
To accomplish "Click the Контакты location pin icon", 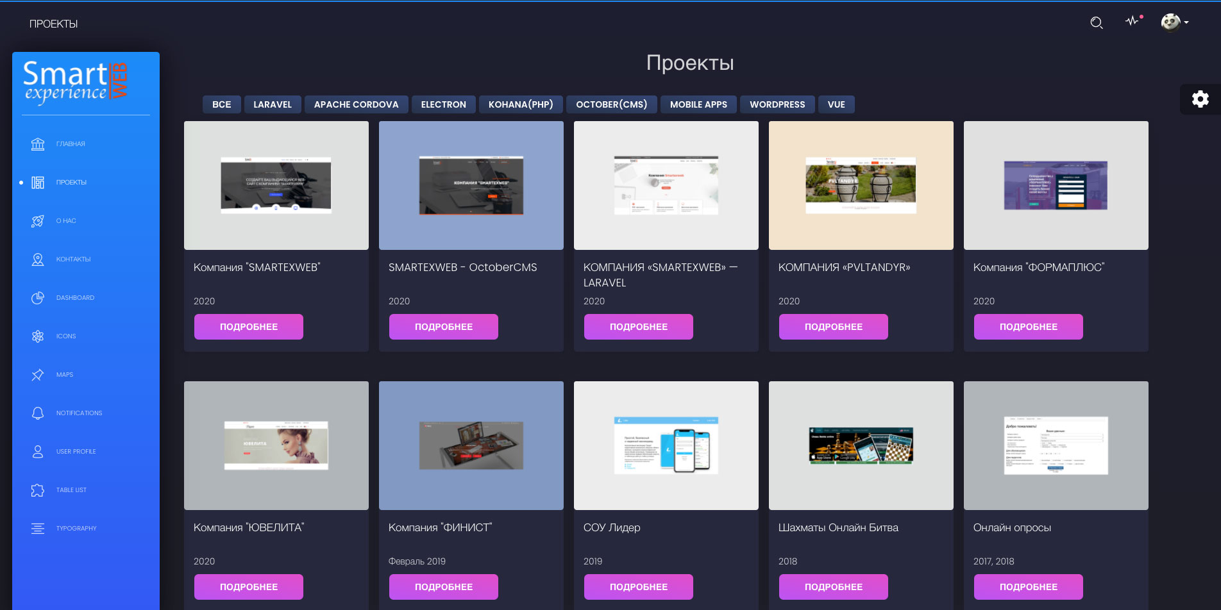I will click(x=38, y=260).
